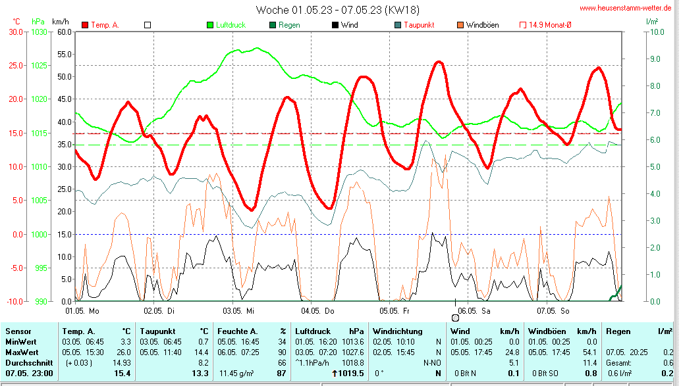
Task: Click the red Temp. A. legend swatch
Action: pos(85,25)
